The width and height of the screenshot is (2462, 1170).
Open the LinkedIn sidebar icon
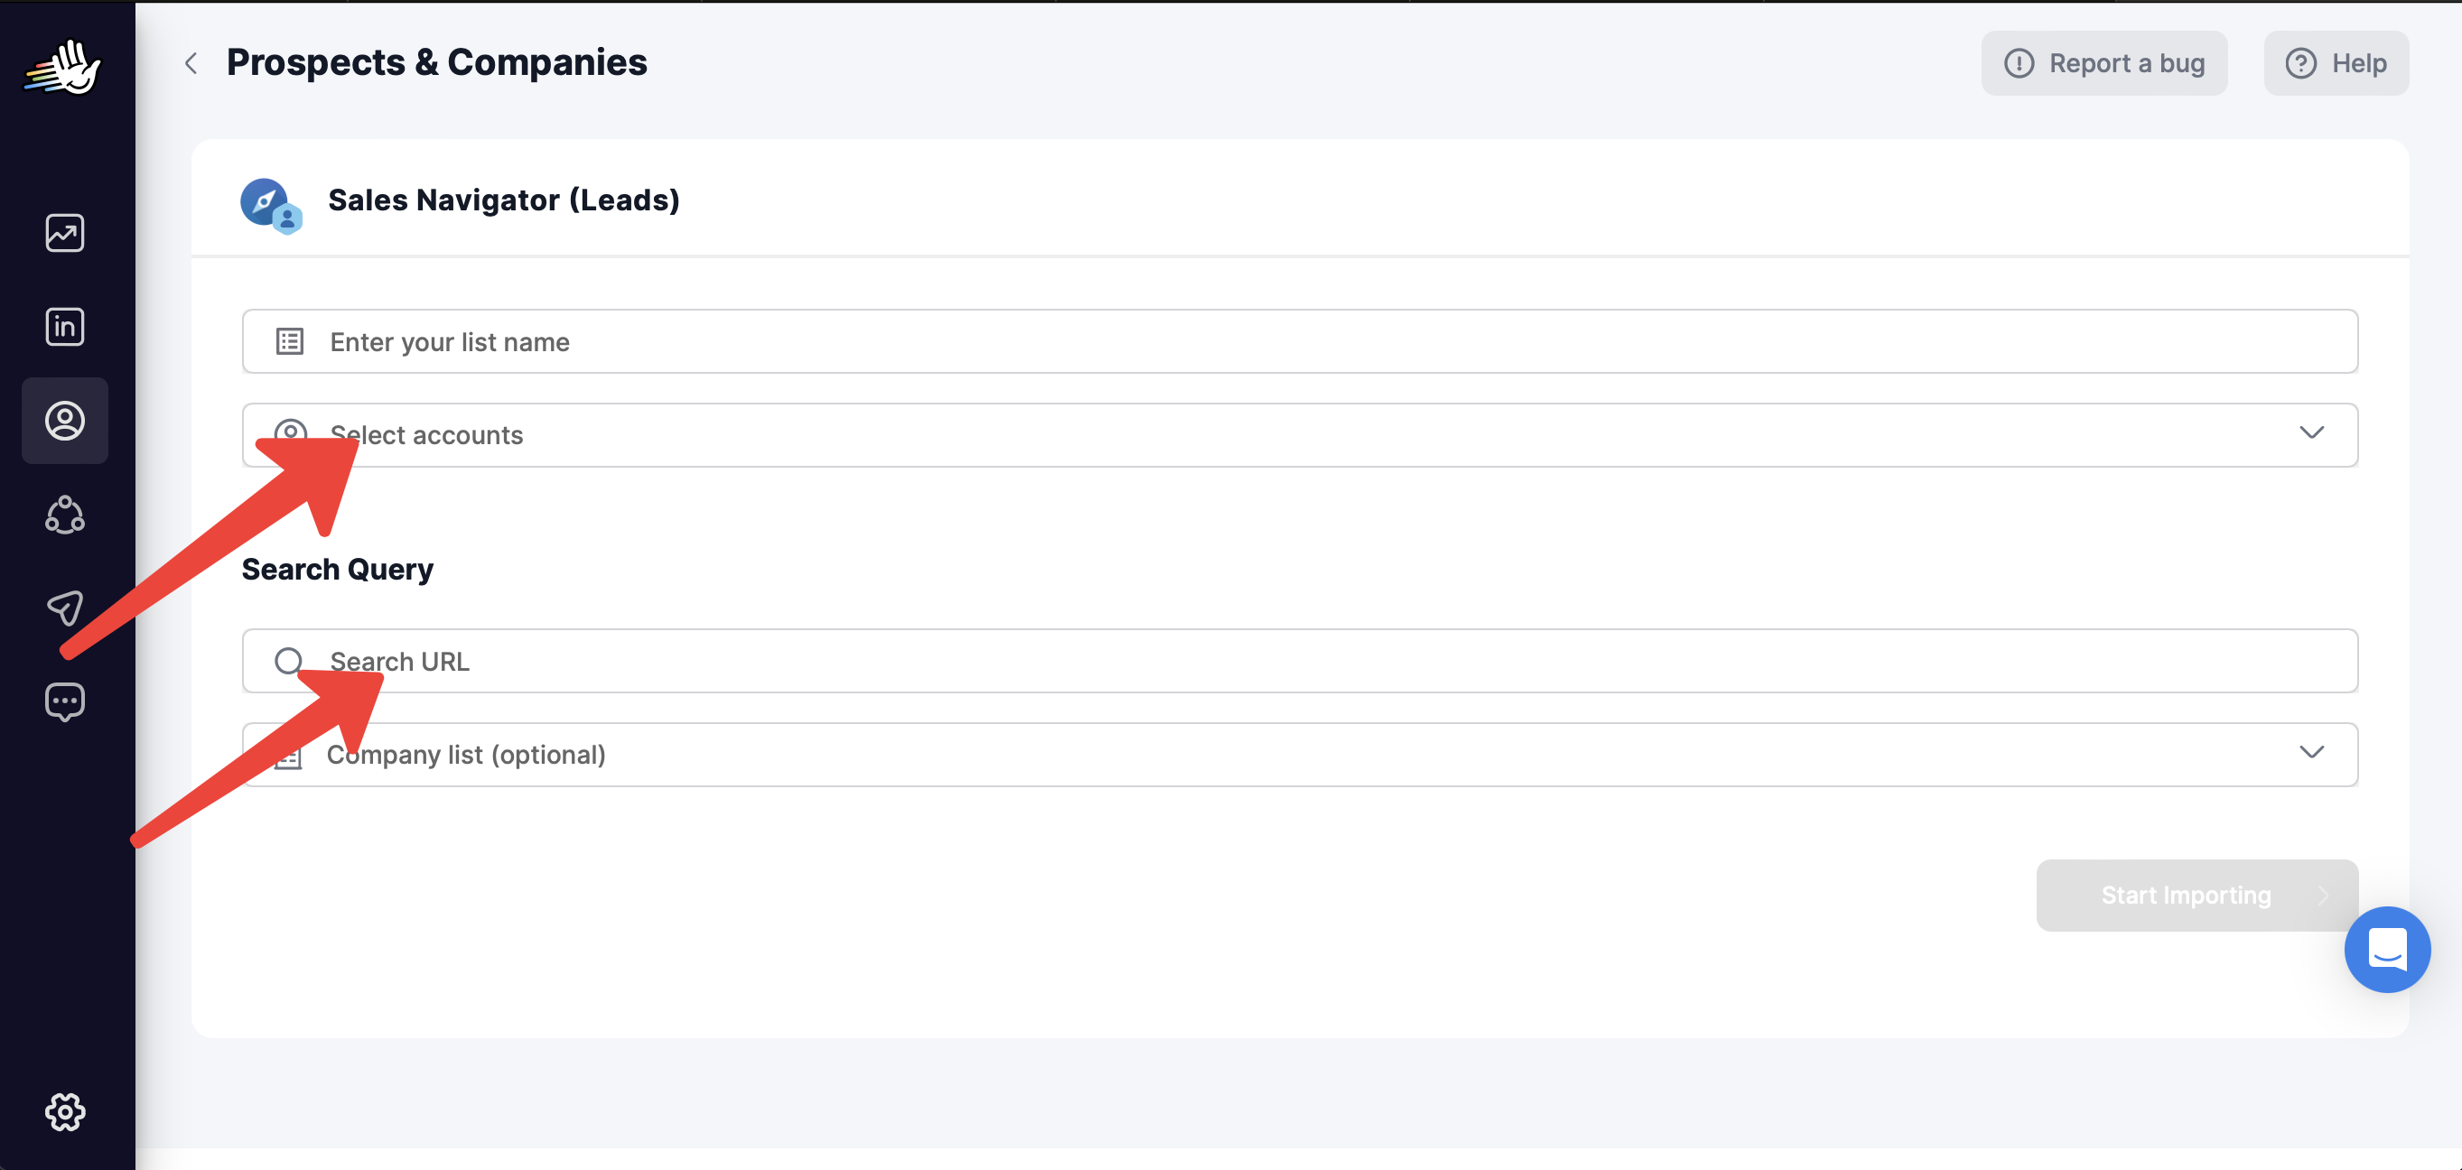point(65,327)
